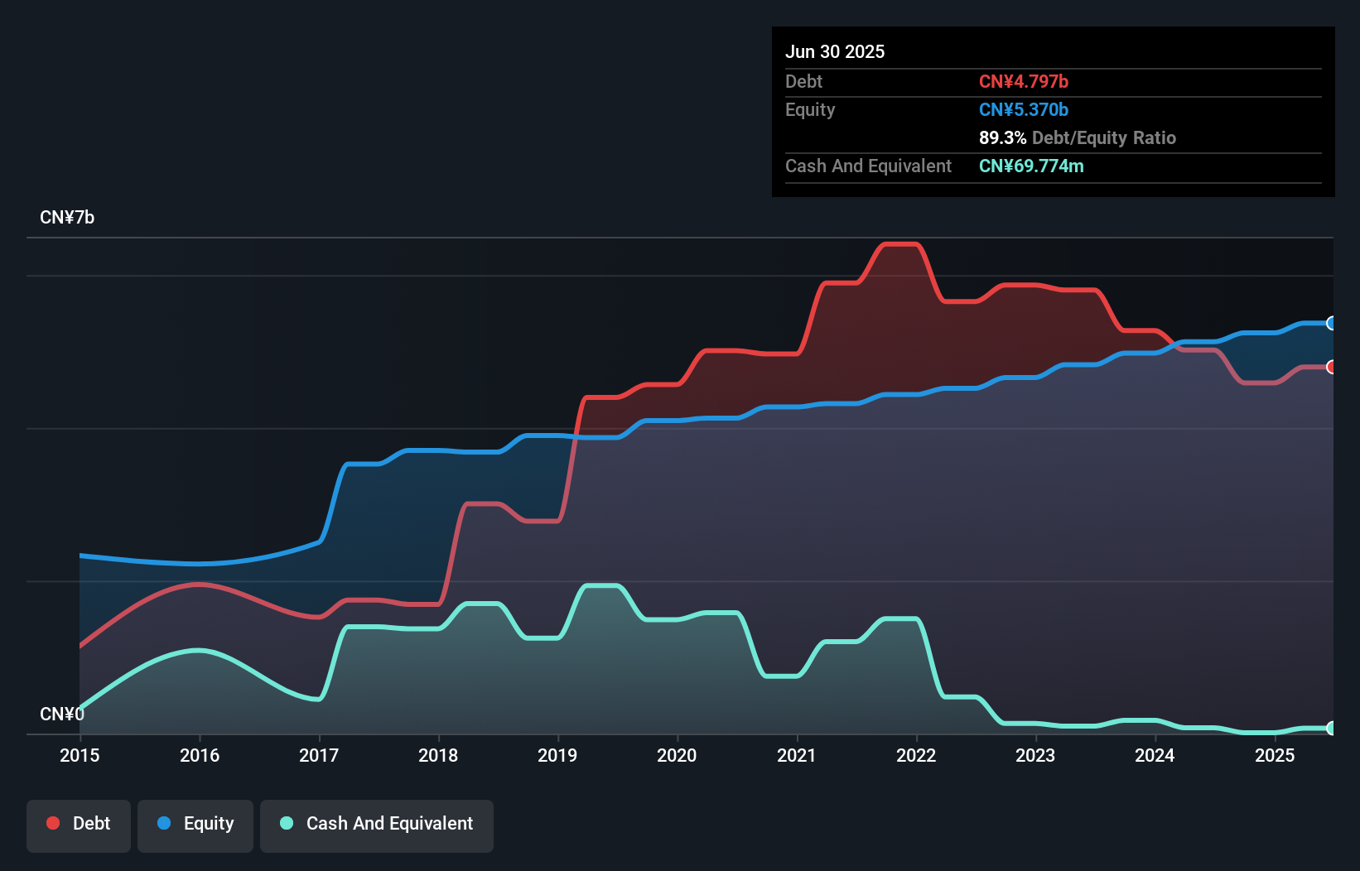Select the blue Equity endpoint marker on chart
The height and width of the screenshot is (871, 1360).
tap(1330, 323)
